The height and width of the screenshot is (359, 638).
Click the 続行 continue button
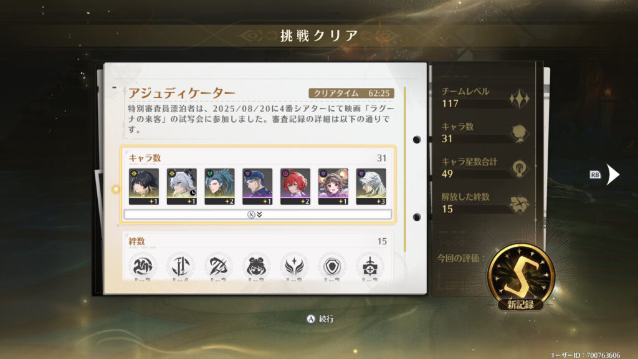(326, 319)
